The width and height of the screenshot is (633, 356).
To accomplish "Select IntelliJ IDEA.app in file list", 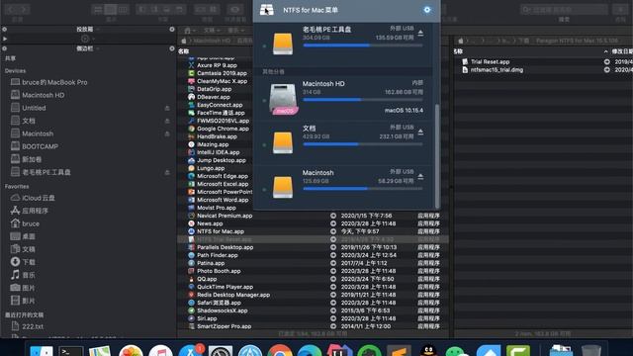I will pyautogui.click(x=218, y=152).
